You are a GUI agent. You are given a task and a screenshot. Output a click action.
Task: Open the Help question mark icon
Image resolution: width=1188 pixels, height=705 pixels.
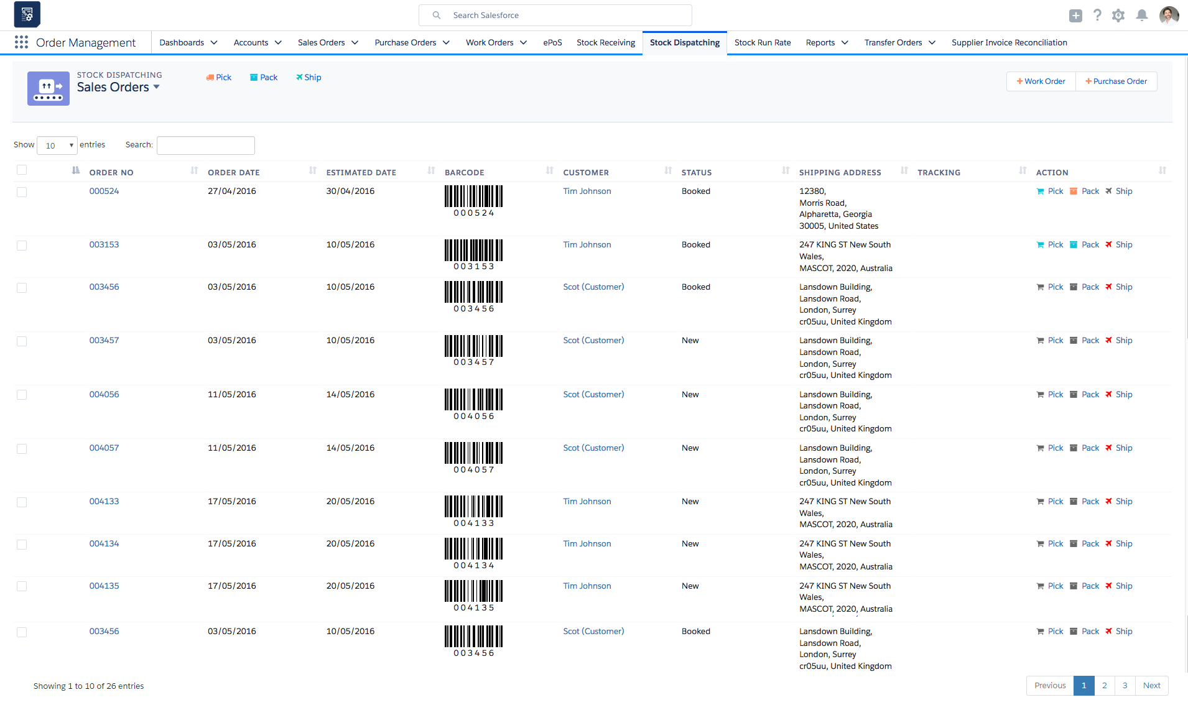coord(1097,16)
